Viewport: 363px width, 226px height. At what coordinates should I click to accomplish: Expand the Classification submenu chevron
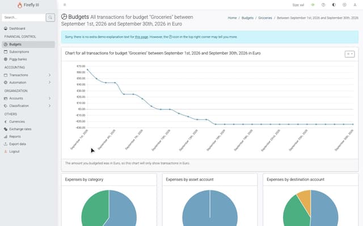pos(49,106)
